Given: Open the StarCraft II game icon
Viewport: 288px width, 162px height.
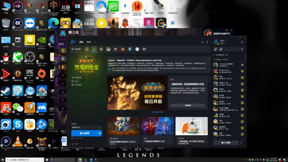Looking at the screenshot, I should [130, 49].
